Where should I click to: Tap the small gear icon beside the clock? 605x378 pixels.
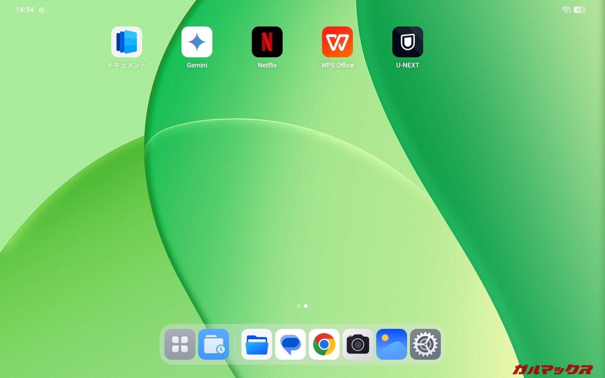click(x=42, y=10)
